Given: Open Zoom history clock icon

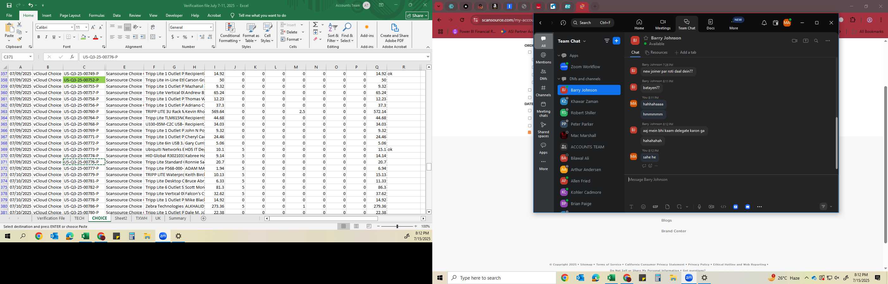Looking at the screenshot, I should point(563,23).
